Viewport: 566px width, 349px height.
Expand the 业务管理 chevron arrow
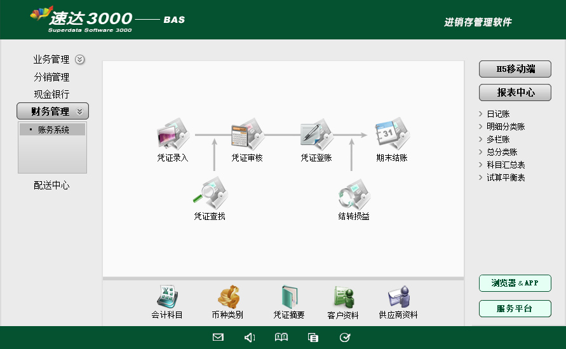click(80, 60)
